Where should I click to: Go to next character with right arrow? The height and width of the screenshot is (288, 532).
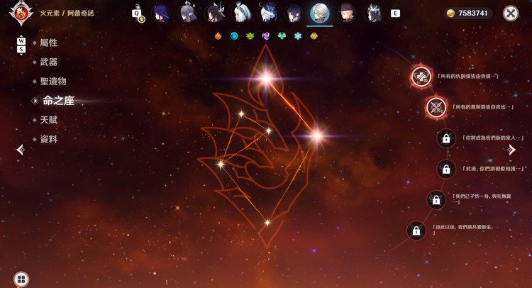coord(511,150)
